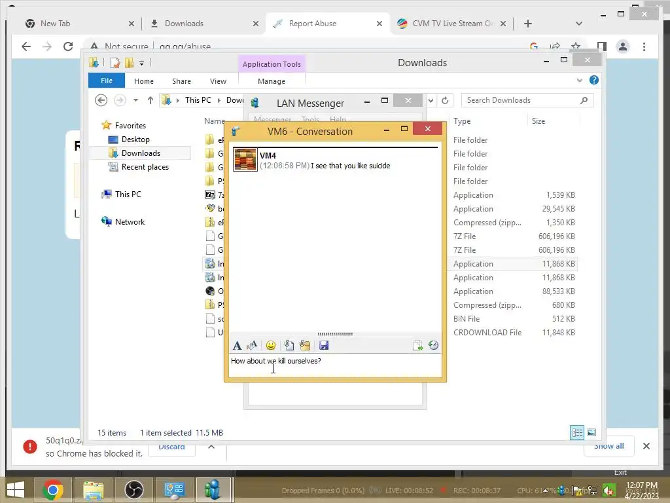670x503 pixels.
Task: Open LAN Messenger from the taskbar
Action: click(x=213, y=490)
